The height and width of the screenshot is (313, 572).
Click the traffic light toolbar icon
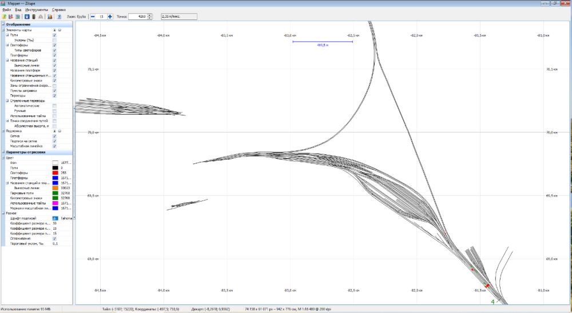tap(34, 17)
